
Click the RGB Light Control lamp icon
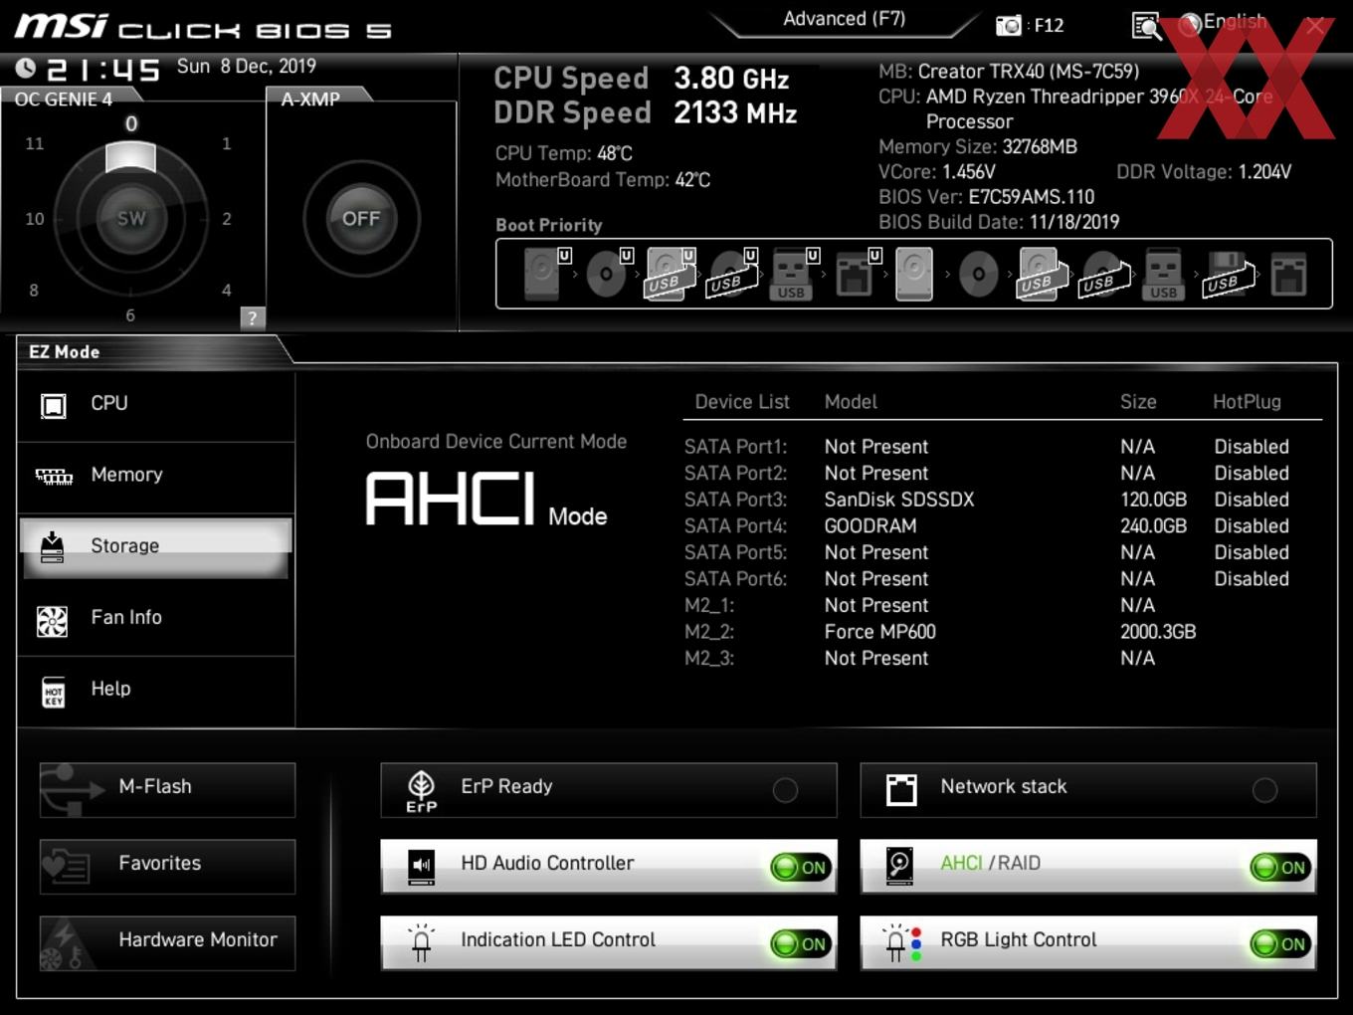click(x=902, y=942)
